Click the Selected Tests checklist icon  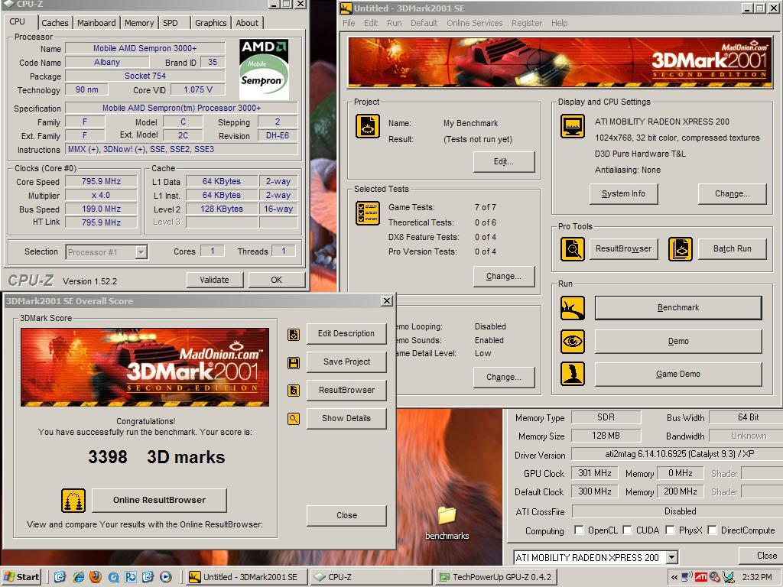click(x=368, y=213)
